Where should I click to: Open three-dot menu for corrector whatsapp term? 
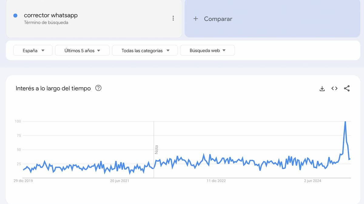click(x=173, y=18)
